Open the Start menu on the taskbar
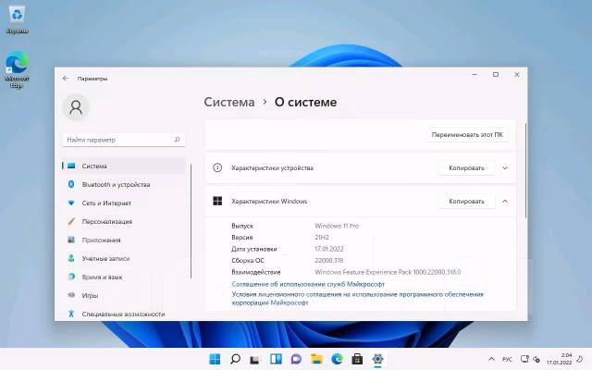Viewport: 592px width, 370px height. click(215, 359)
